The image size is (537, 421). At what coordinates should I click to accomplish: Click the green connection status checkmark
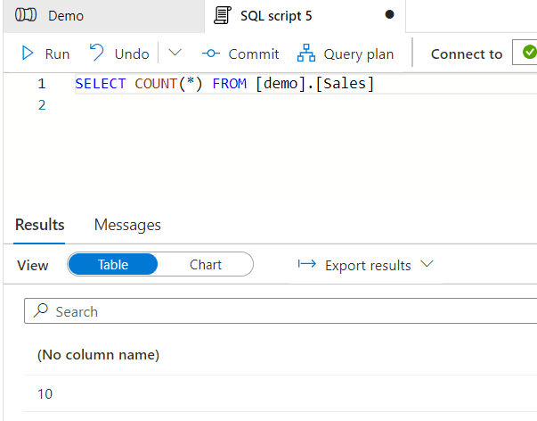point(524,54)
